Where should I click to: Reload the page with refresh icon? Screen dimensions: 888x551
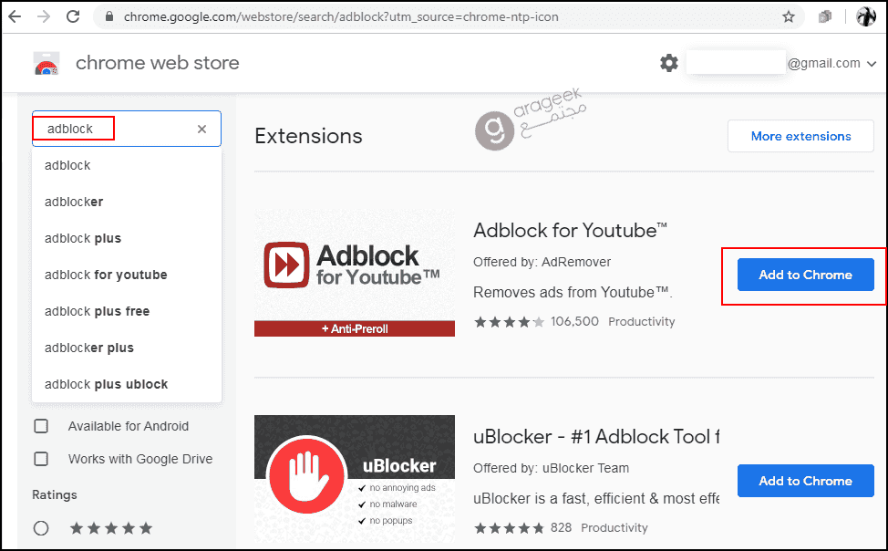tap(73, 16)
